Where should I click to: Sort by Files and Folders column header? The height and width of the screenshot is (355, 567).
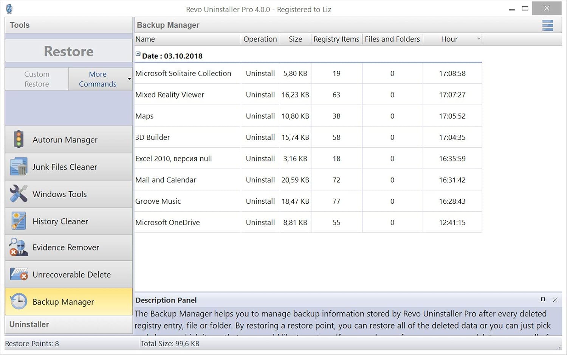pyautogui.click(x=392, y=39)
